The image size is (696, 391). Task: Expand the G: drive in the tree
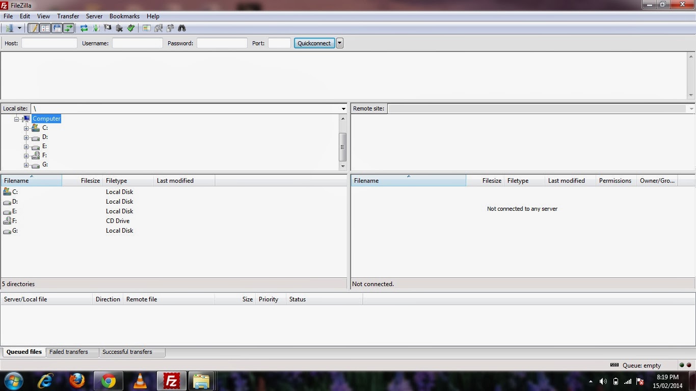(26, 165)
